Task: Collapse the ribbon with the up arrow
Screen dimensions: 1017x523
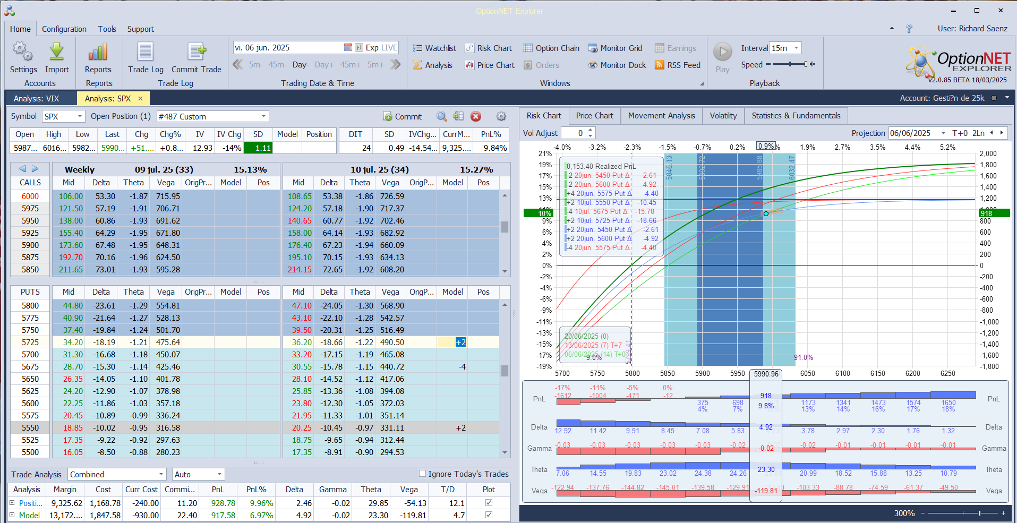Action: pos(892,29)
